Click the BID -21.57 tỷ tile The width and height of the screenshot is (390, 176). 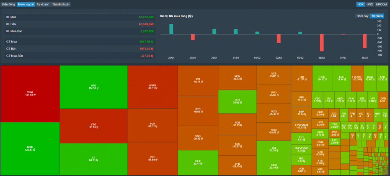[x=301, y=78]
